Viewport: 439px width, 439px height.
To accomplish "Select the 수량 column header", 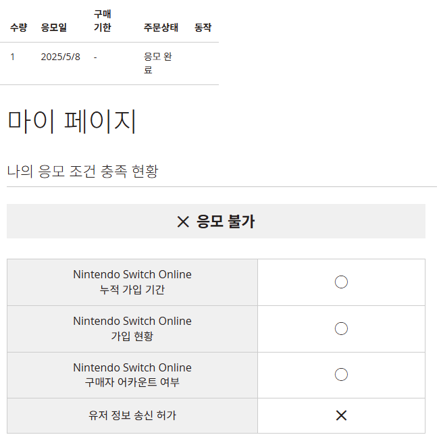I will coord(18,28).
